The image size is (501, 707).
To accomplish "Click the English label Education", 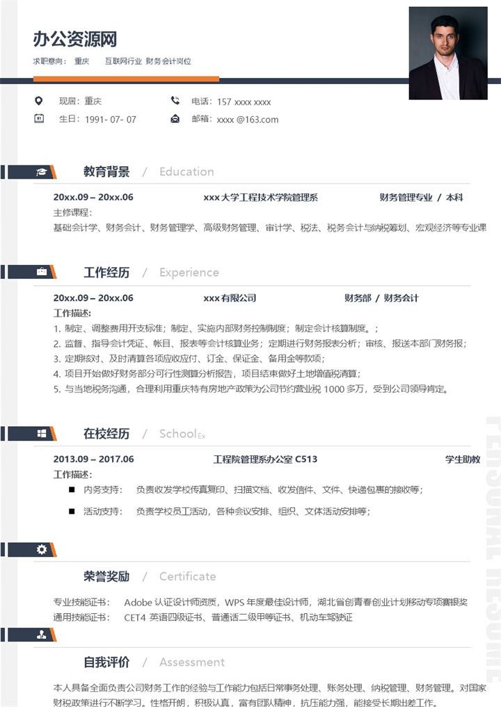I will pos(186,172).
